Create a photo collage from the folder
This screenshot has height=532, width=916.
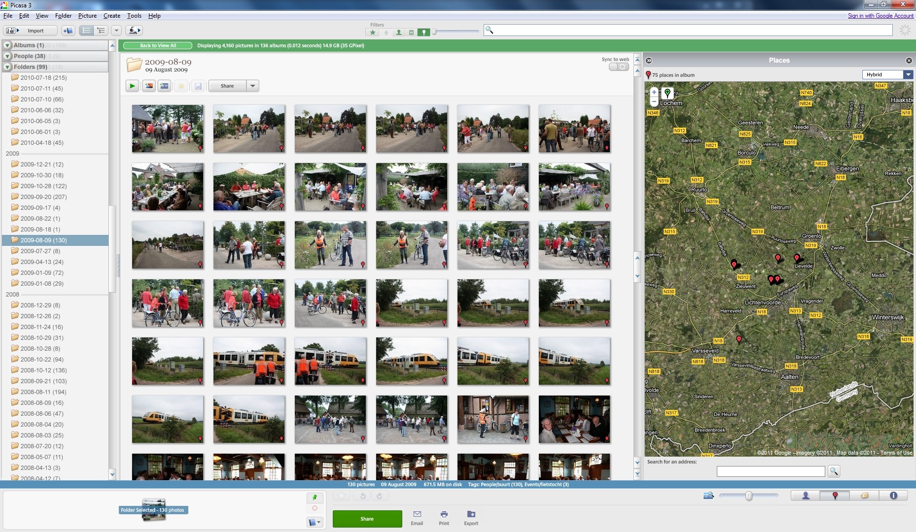point(148,86)
